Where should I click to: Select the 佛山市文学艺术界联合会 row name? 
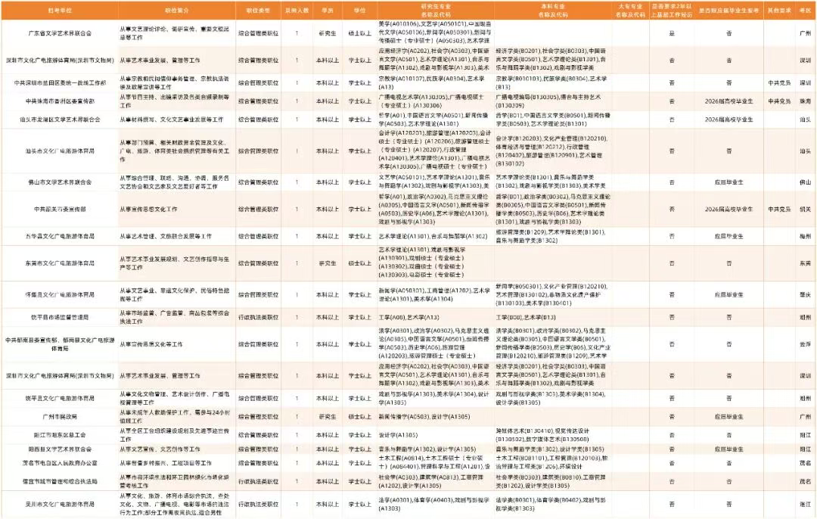point(59,182)
